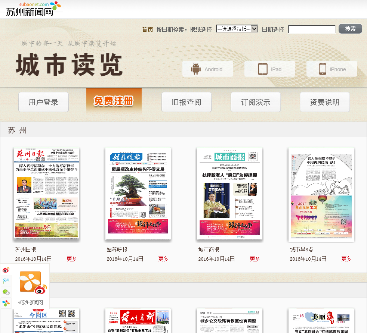Click the colorful petals sidebar icon
Screen dimensions: 367x333
6,303
